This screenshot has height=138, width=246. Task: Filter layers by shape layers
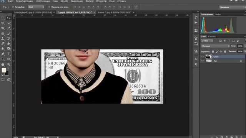tap(233, 41)
